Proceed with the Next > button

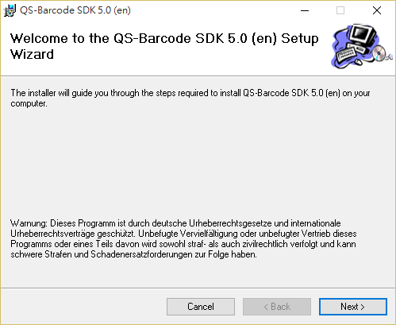coord(353,307)
